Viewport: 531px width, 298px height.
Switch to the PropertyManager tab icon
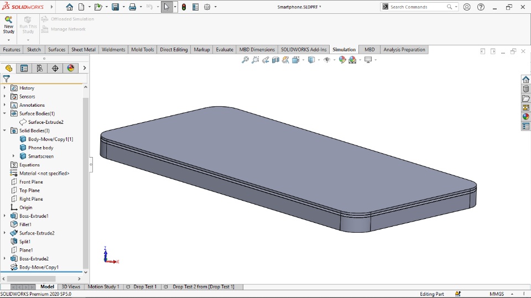click(x=24, y=69)
